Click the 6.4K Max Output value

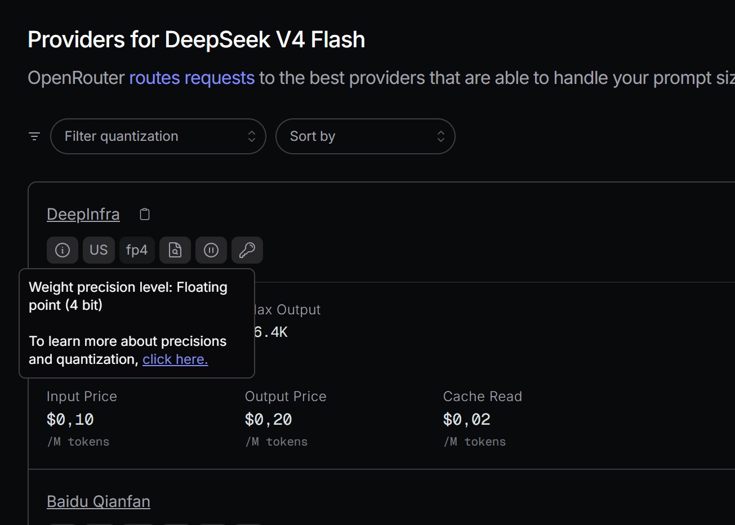[271, 332]
